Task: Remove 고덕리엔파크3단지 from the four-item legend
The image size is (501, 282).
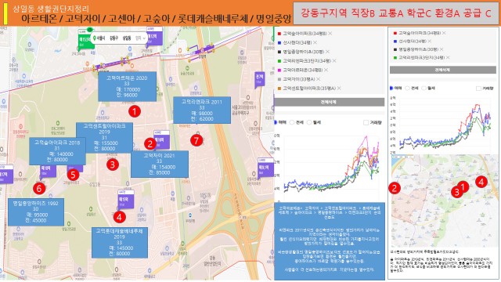Action: coord(448,57)
